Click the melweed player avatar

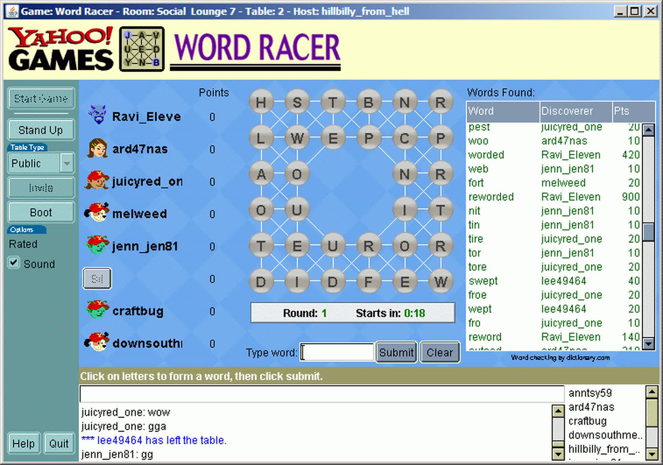click(x=97, y=212)
